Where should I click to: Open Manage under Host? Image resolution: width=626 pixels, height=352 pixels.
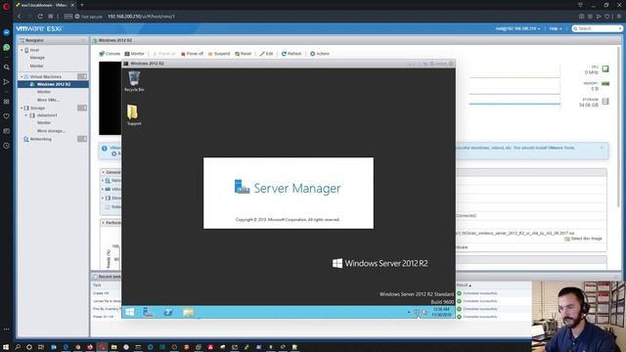(37, 58)
